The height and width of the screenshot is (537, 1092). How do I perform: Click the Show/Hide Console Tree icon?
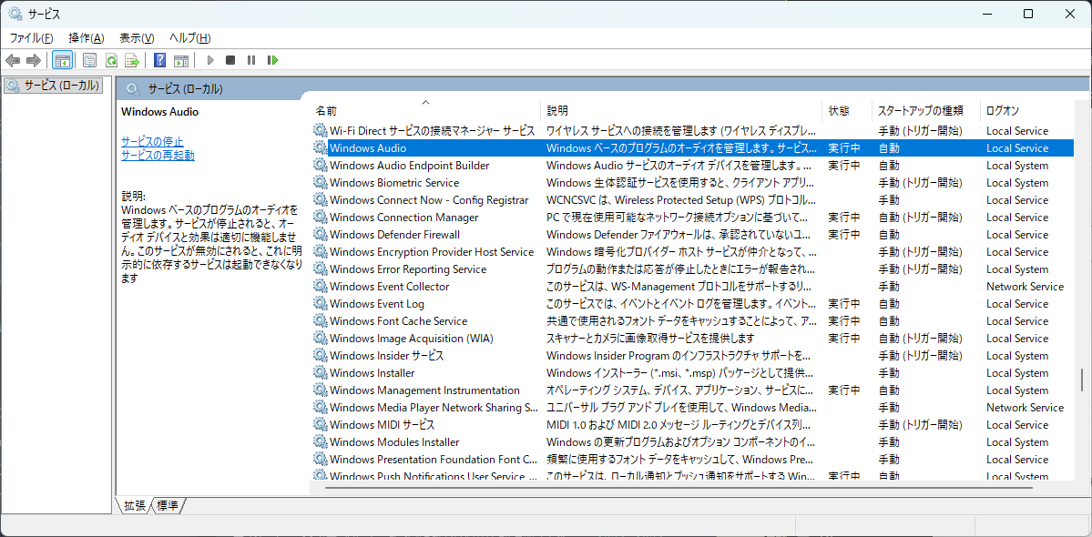(x=63, y=60)
